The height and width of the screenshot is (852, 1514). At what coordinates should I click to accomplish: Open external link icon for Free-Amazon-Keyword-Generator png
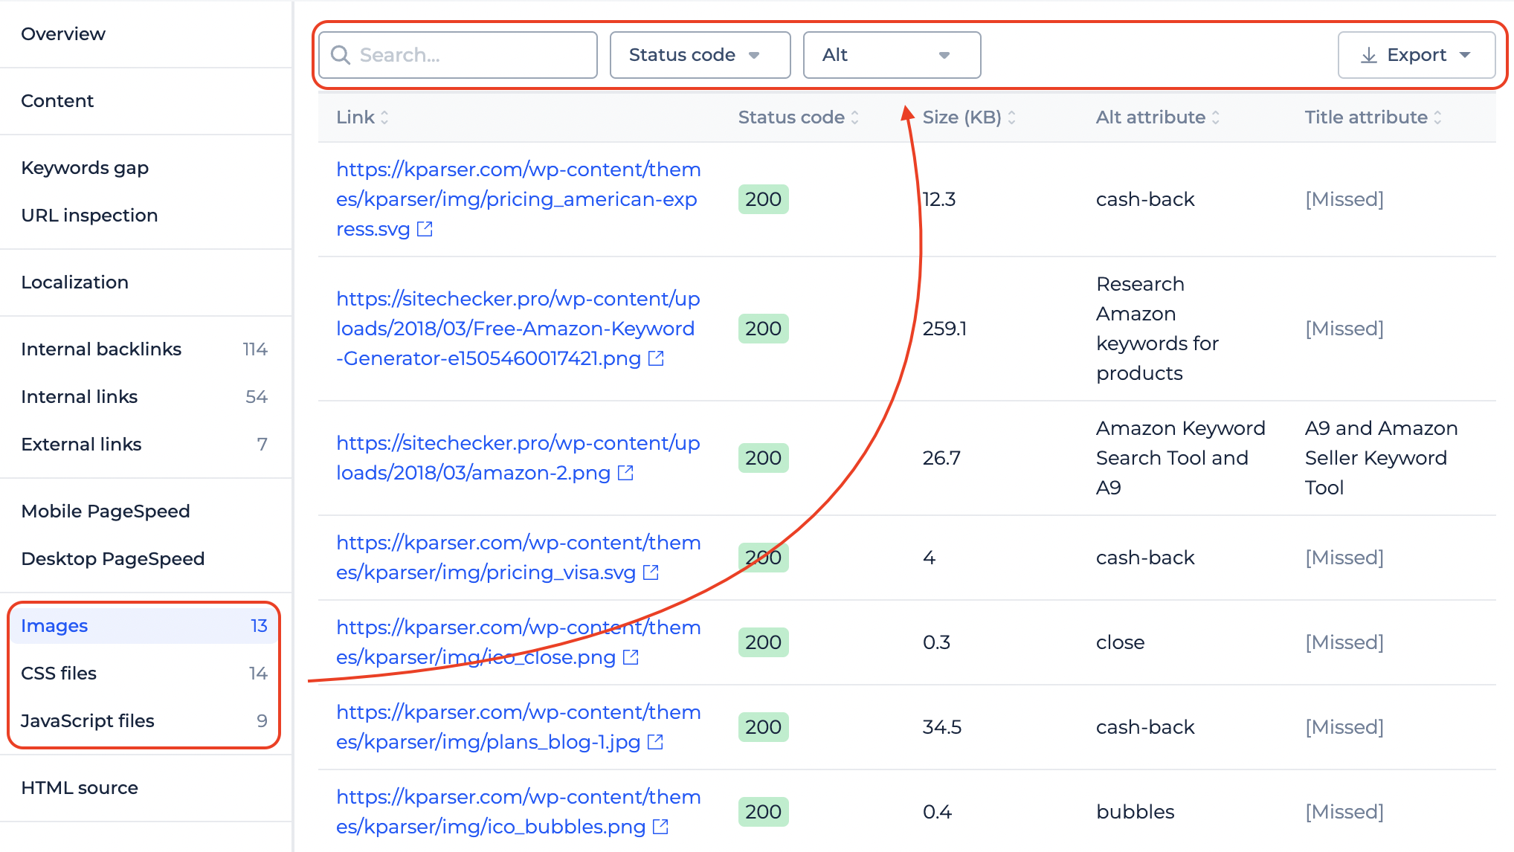pyautogui.click(x=656, y=358)
